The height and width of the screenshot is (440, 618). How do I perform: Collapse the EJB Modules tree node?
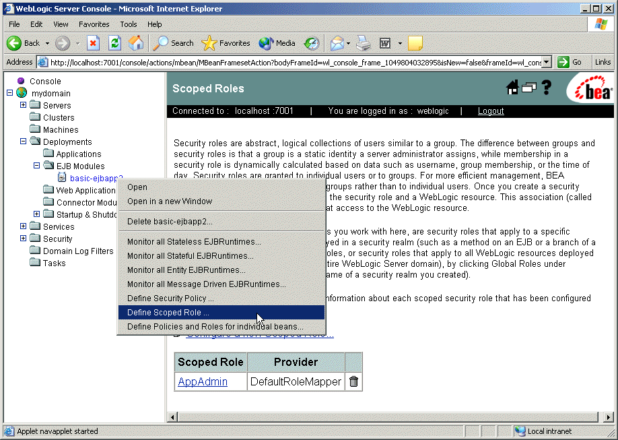36,165
